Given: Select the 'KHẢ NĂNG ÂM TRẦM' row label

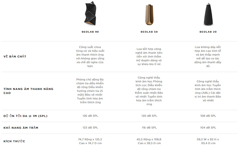Looking at the screenshot, I should pos(21,128).
